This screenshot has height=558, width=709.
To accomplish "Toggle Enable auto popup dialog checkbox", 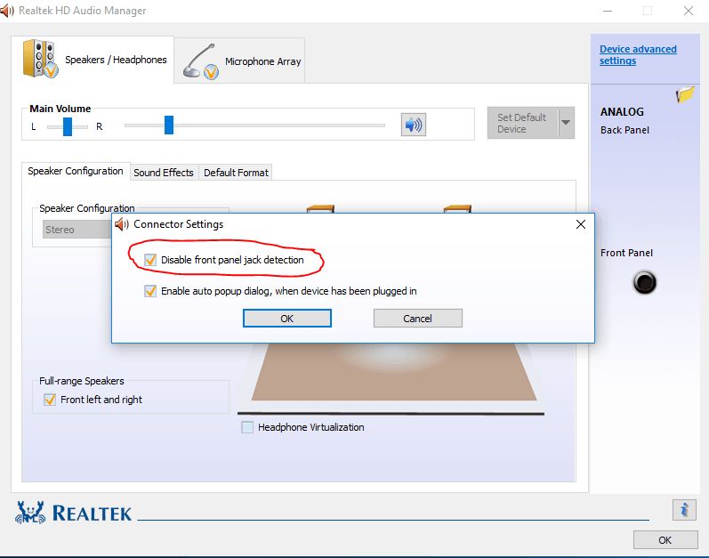I will tap(150, 291).
